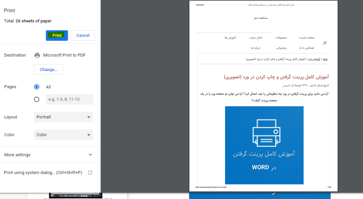363x199 pixels.
Task: Click the 'محصولات' menu item in preview
Action: pyautogui.click(x=281, y=37)
